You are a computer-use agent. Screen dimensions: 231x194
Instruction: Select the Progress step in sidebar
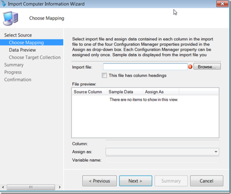[x=13, y=72]
